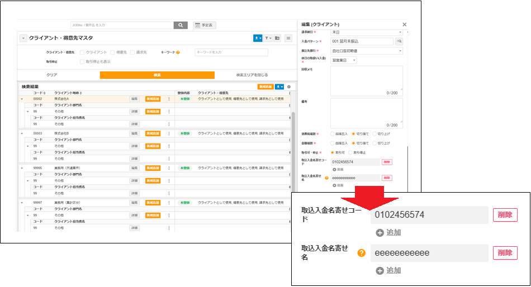This screenshot has height=287, width=531.
Task: Open the filter funnel menu in the page header
Action: [x=268, y=38]
